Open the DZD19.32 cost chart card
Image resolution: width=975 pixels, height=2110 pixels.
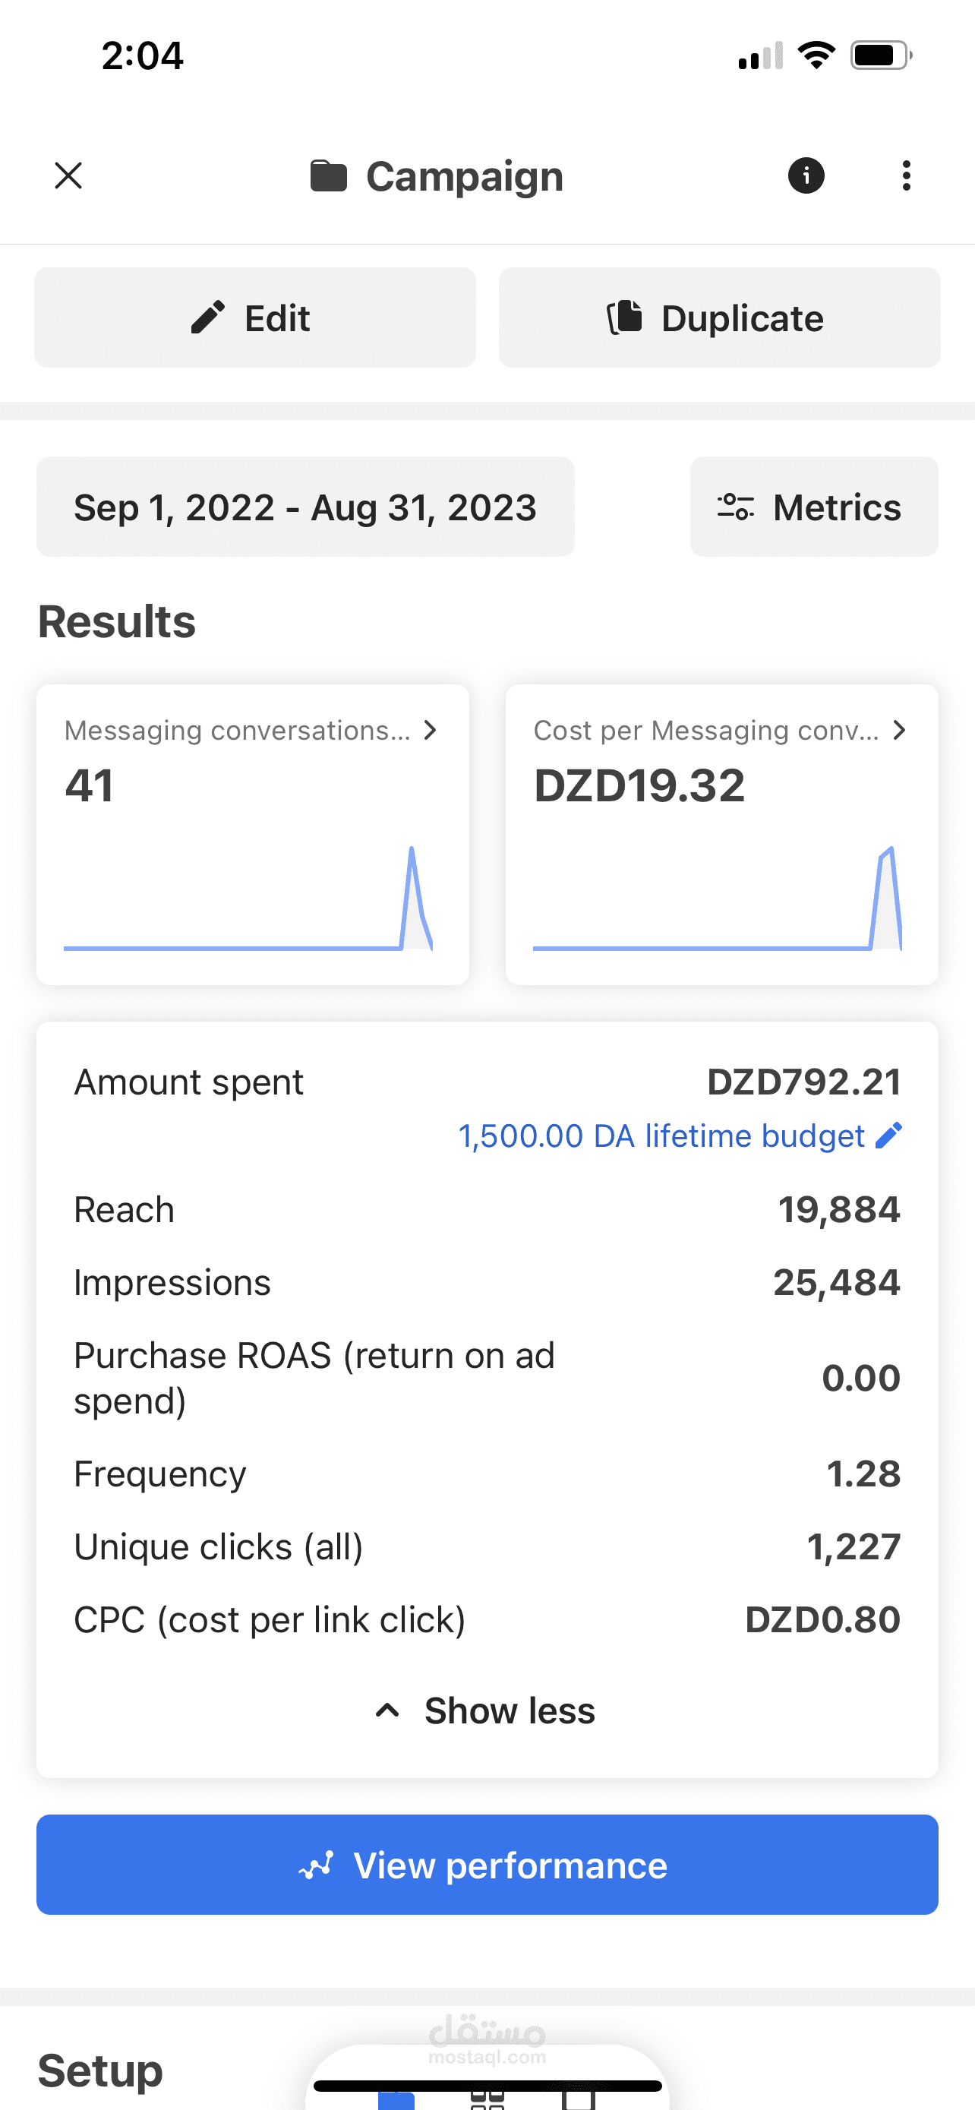(721, 835)
